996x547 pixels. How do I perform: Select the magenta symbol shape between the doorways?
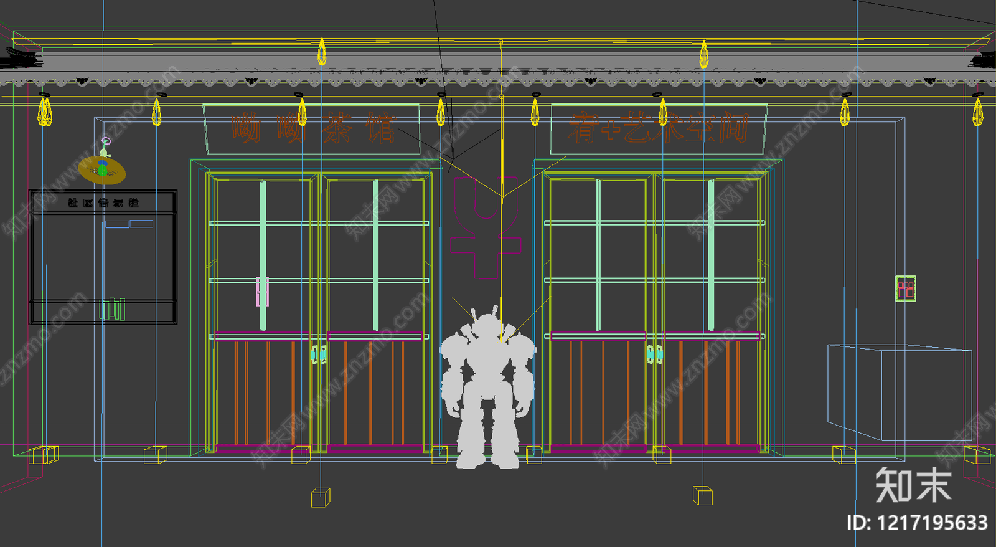486,227
